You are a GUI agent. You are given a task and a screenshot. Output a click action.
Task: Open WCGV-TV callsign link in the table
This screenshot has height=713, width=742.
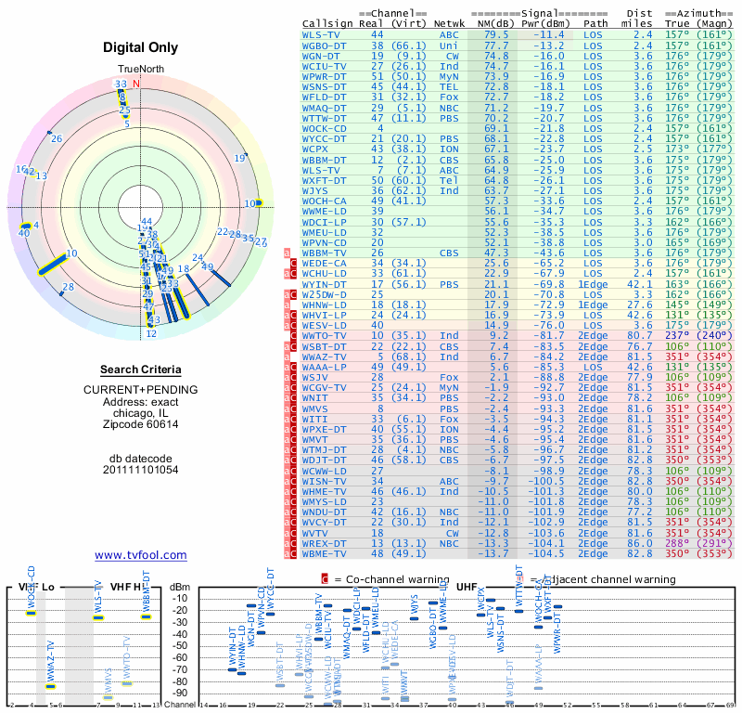324,387
